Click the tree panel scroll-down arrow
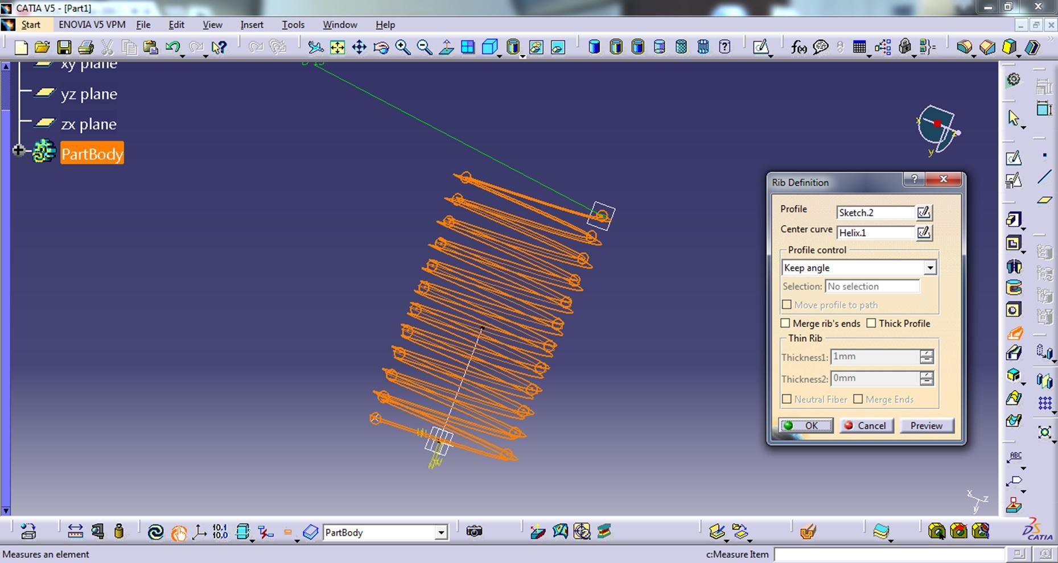The height and width of the screenshot is (563, 1058). pyautogui.click(x=6, y=511)
